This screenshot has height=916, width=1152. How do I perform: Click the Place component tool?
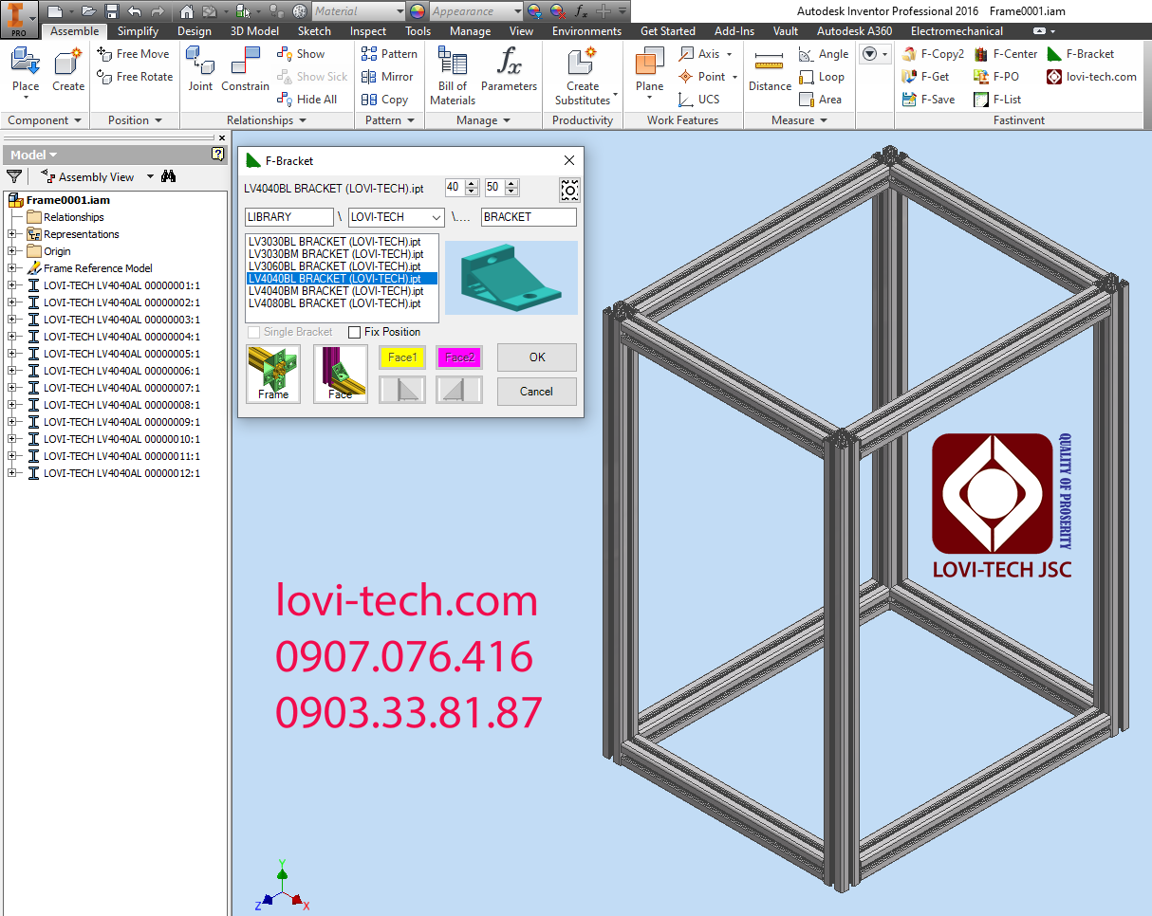[26, 72]
